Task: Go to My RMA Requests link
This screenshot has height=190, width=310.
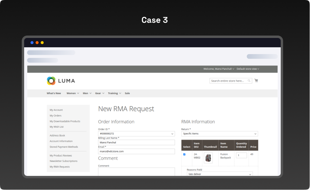Action: (60, 167)
